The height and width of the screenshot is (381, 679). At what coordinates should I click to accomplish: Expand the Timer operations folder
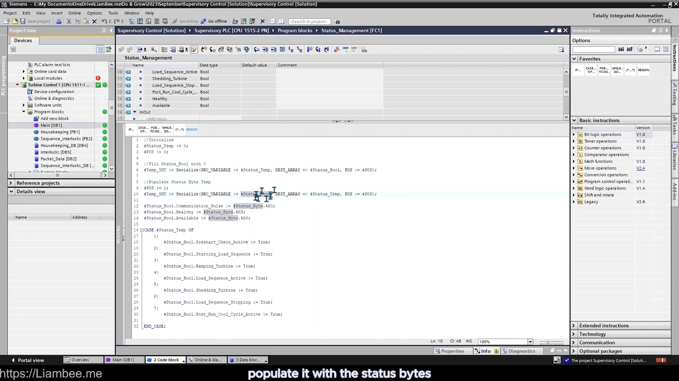pos(574,141)
